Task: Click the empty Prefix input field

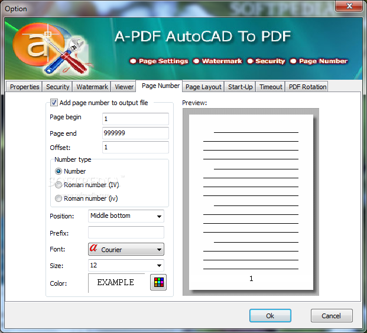Action: 126,232
